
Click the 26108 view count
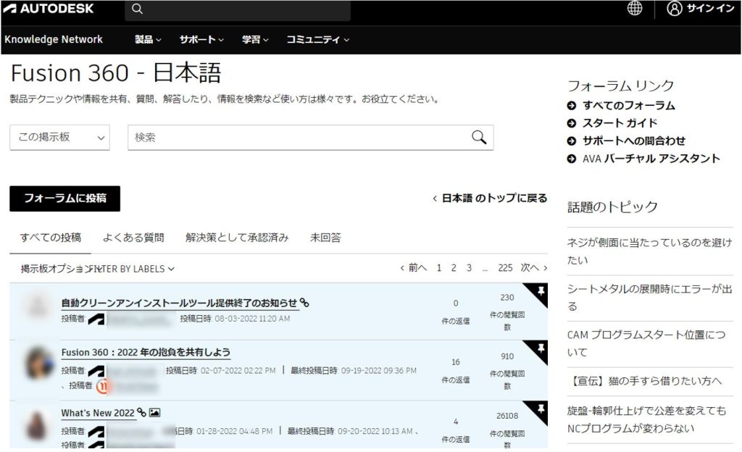[x=507, y=416]
